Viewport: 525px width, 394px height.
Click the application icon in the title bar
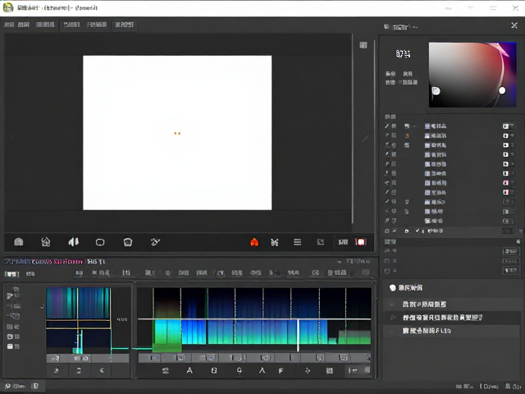coord(7,7)
